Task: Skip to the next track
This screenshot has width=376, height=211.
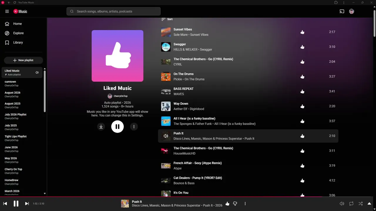Action: click(27, 204)
